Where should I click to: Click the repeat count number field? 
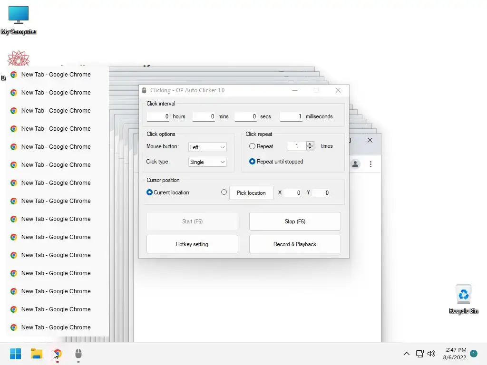(297, 146)
